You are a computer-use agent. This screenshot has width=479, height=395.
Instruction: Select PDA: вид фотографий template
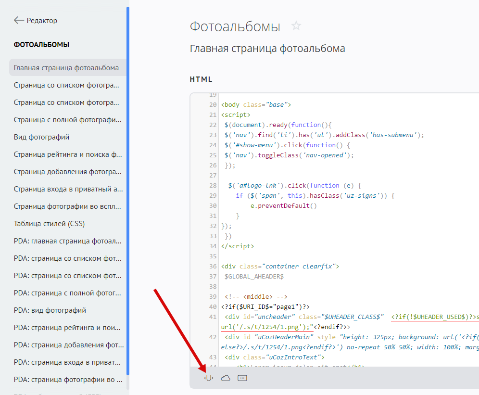(x=50, y=310)
